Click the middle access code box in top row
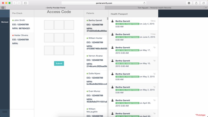This screenshot has width=208, height=117. (x=59, y=25)
